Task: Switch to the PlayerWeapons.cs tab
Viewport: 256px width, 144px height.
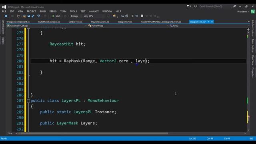Action: point(100,22)
